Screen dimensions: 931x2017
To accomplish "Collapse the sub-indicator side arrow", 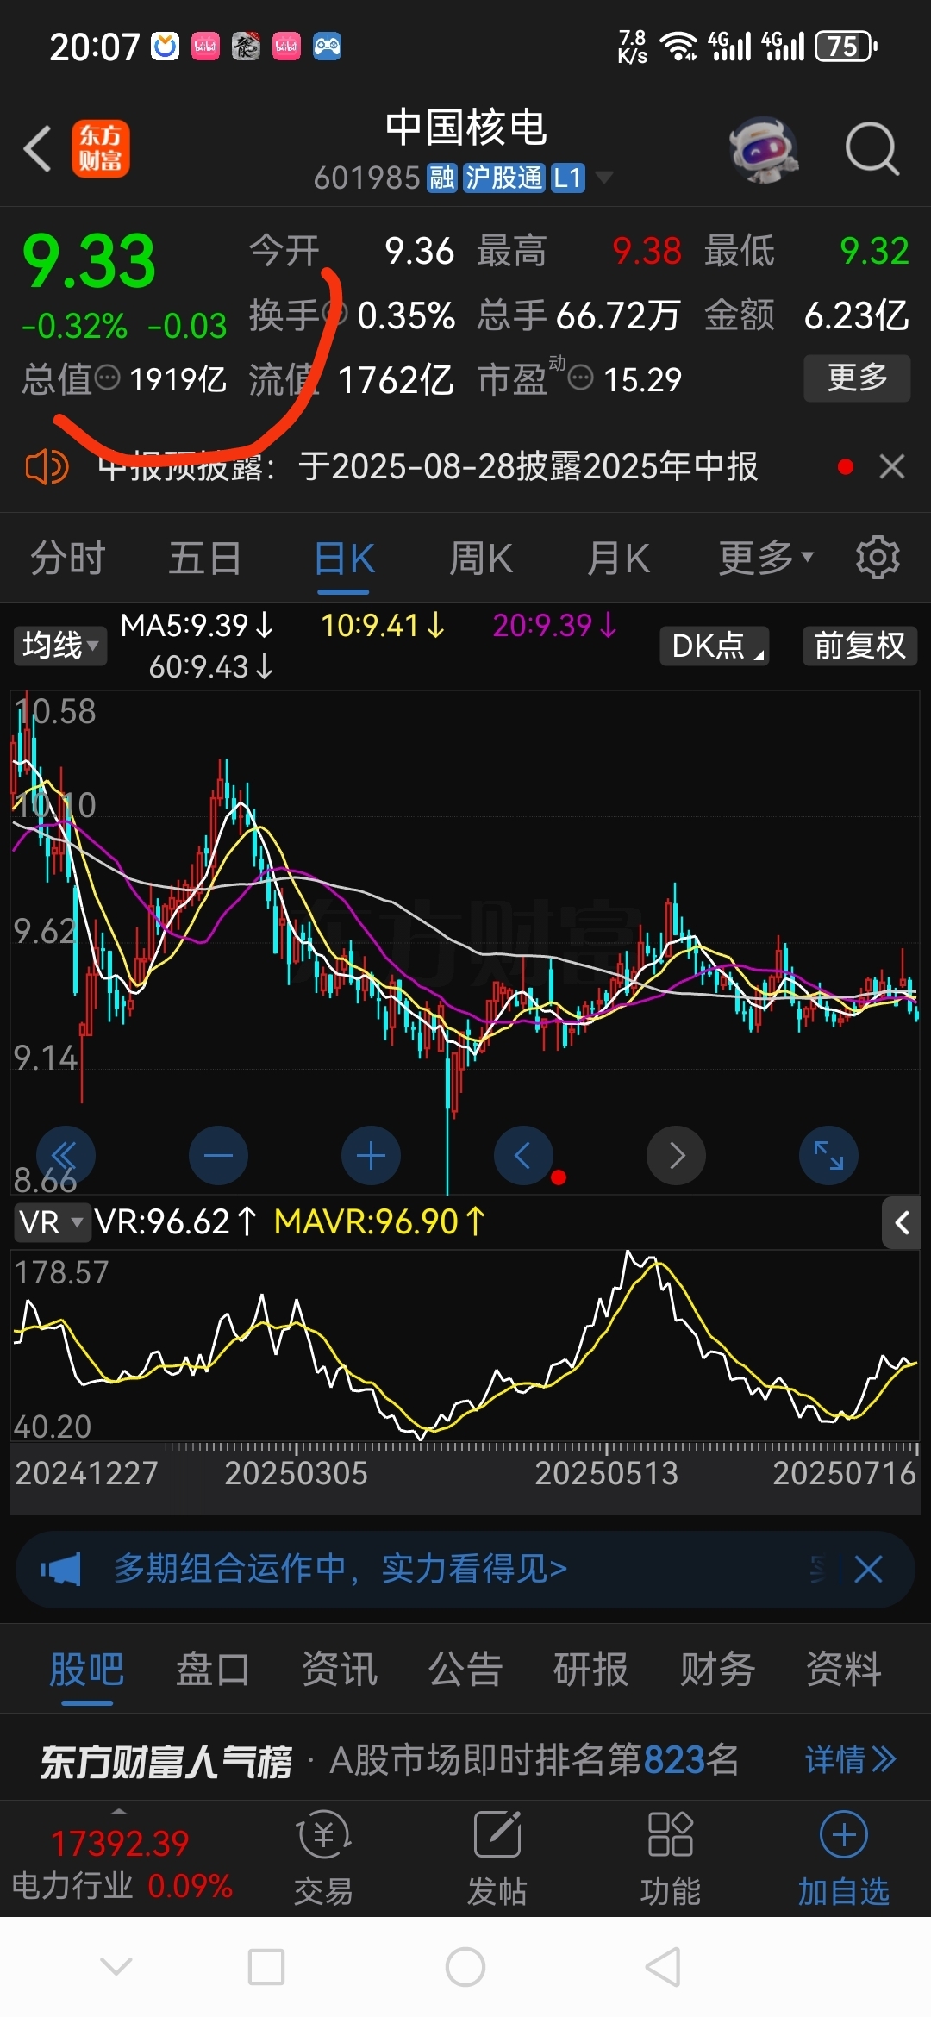I will point(902,1222).
